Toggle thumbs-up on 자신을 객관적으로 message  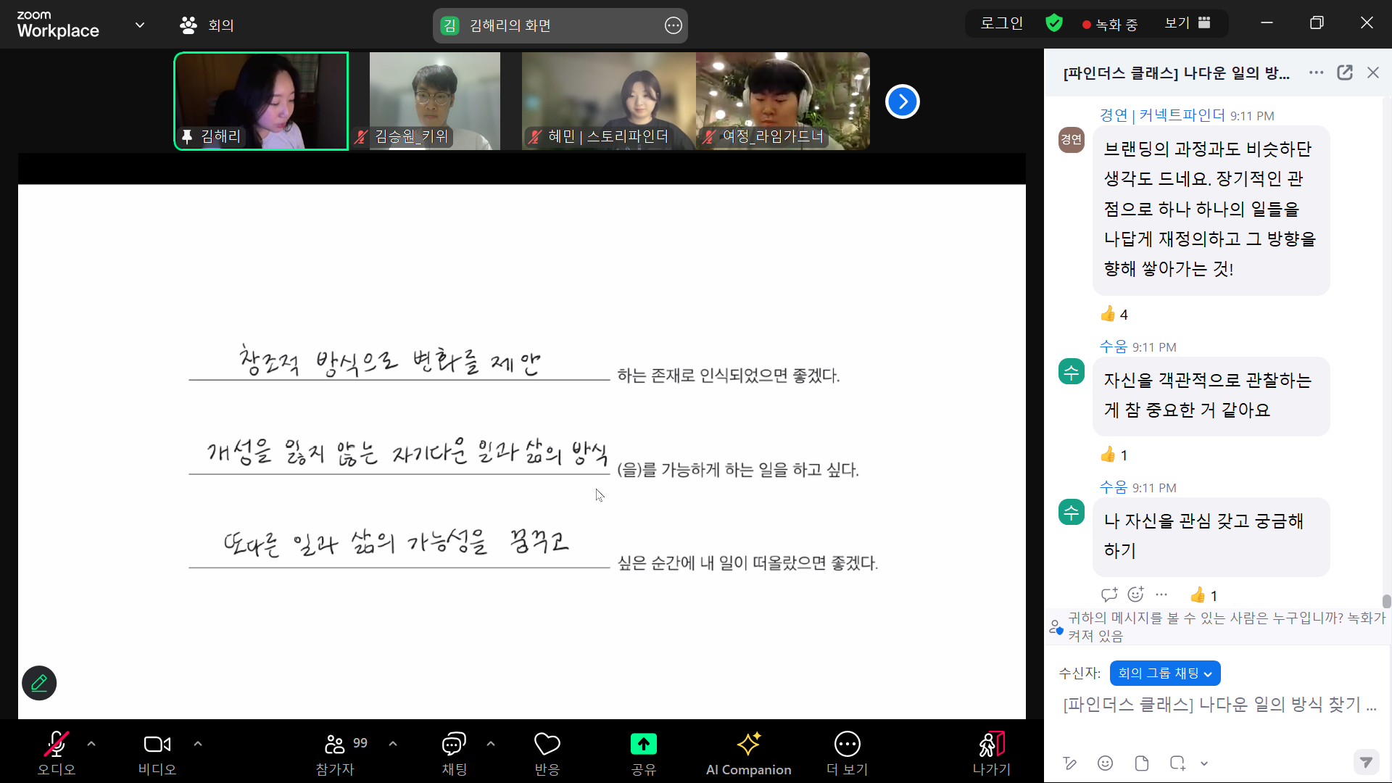(1114, 455)
